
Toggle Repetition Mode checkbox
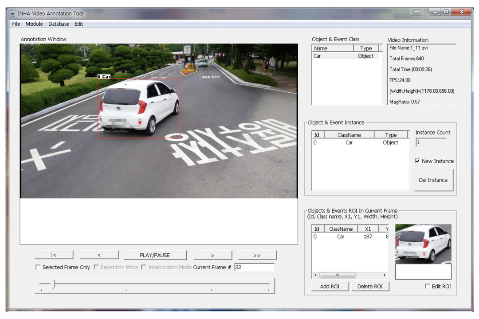[96, 268]
